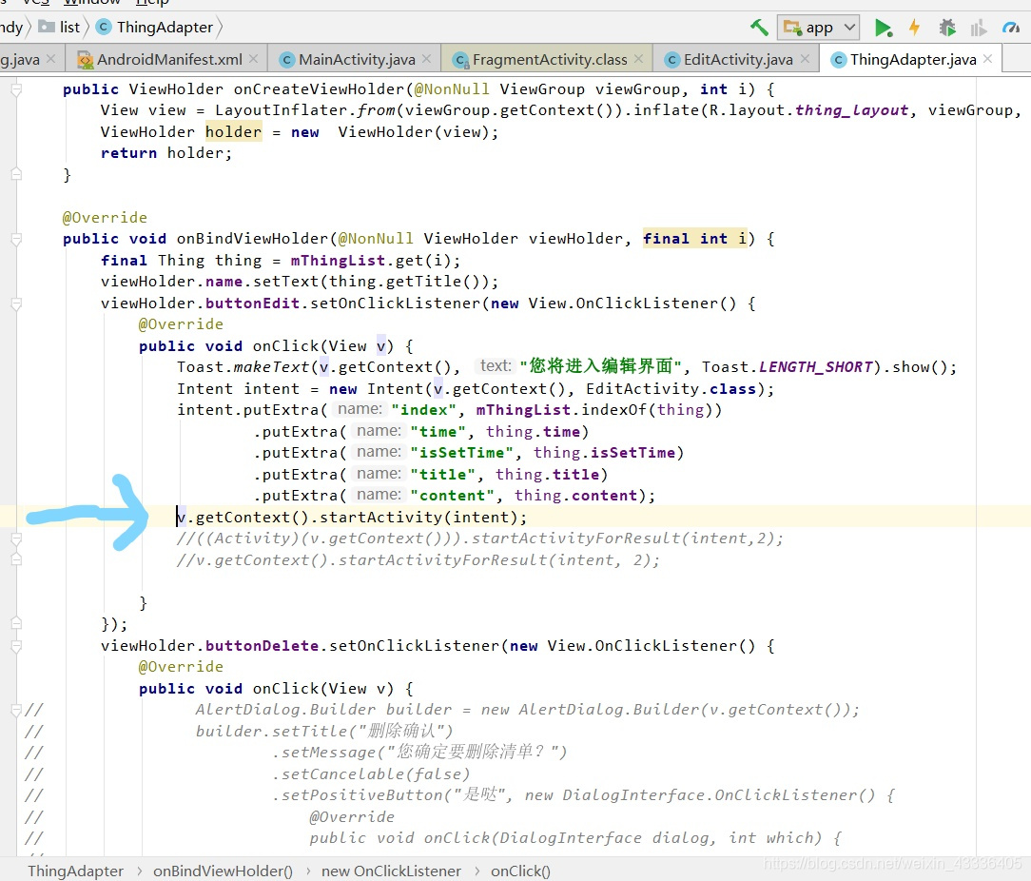Click fold marker beside commented AlertDialog.Builder line

[x=16, y=710]
